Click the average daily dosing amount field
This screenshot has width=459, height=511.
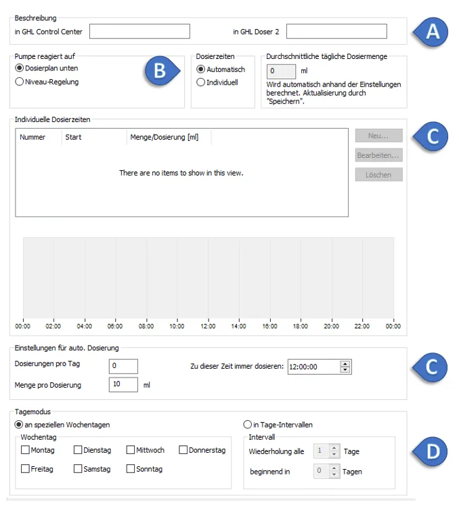[281, 71]
